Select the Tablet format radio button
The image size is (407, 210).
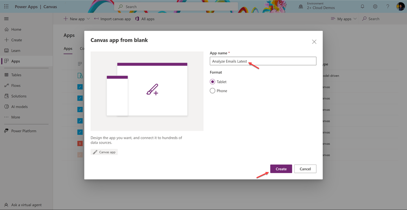pyautogui.click(x=212, y=82)
